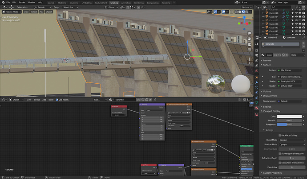The height and width of the screenshot is (179, 307).
Task: Click the proportional editing toggle
Action: [x=138, y=7]
